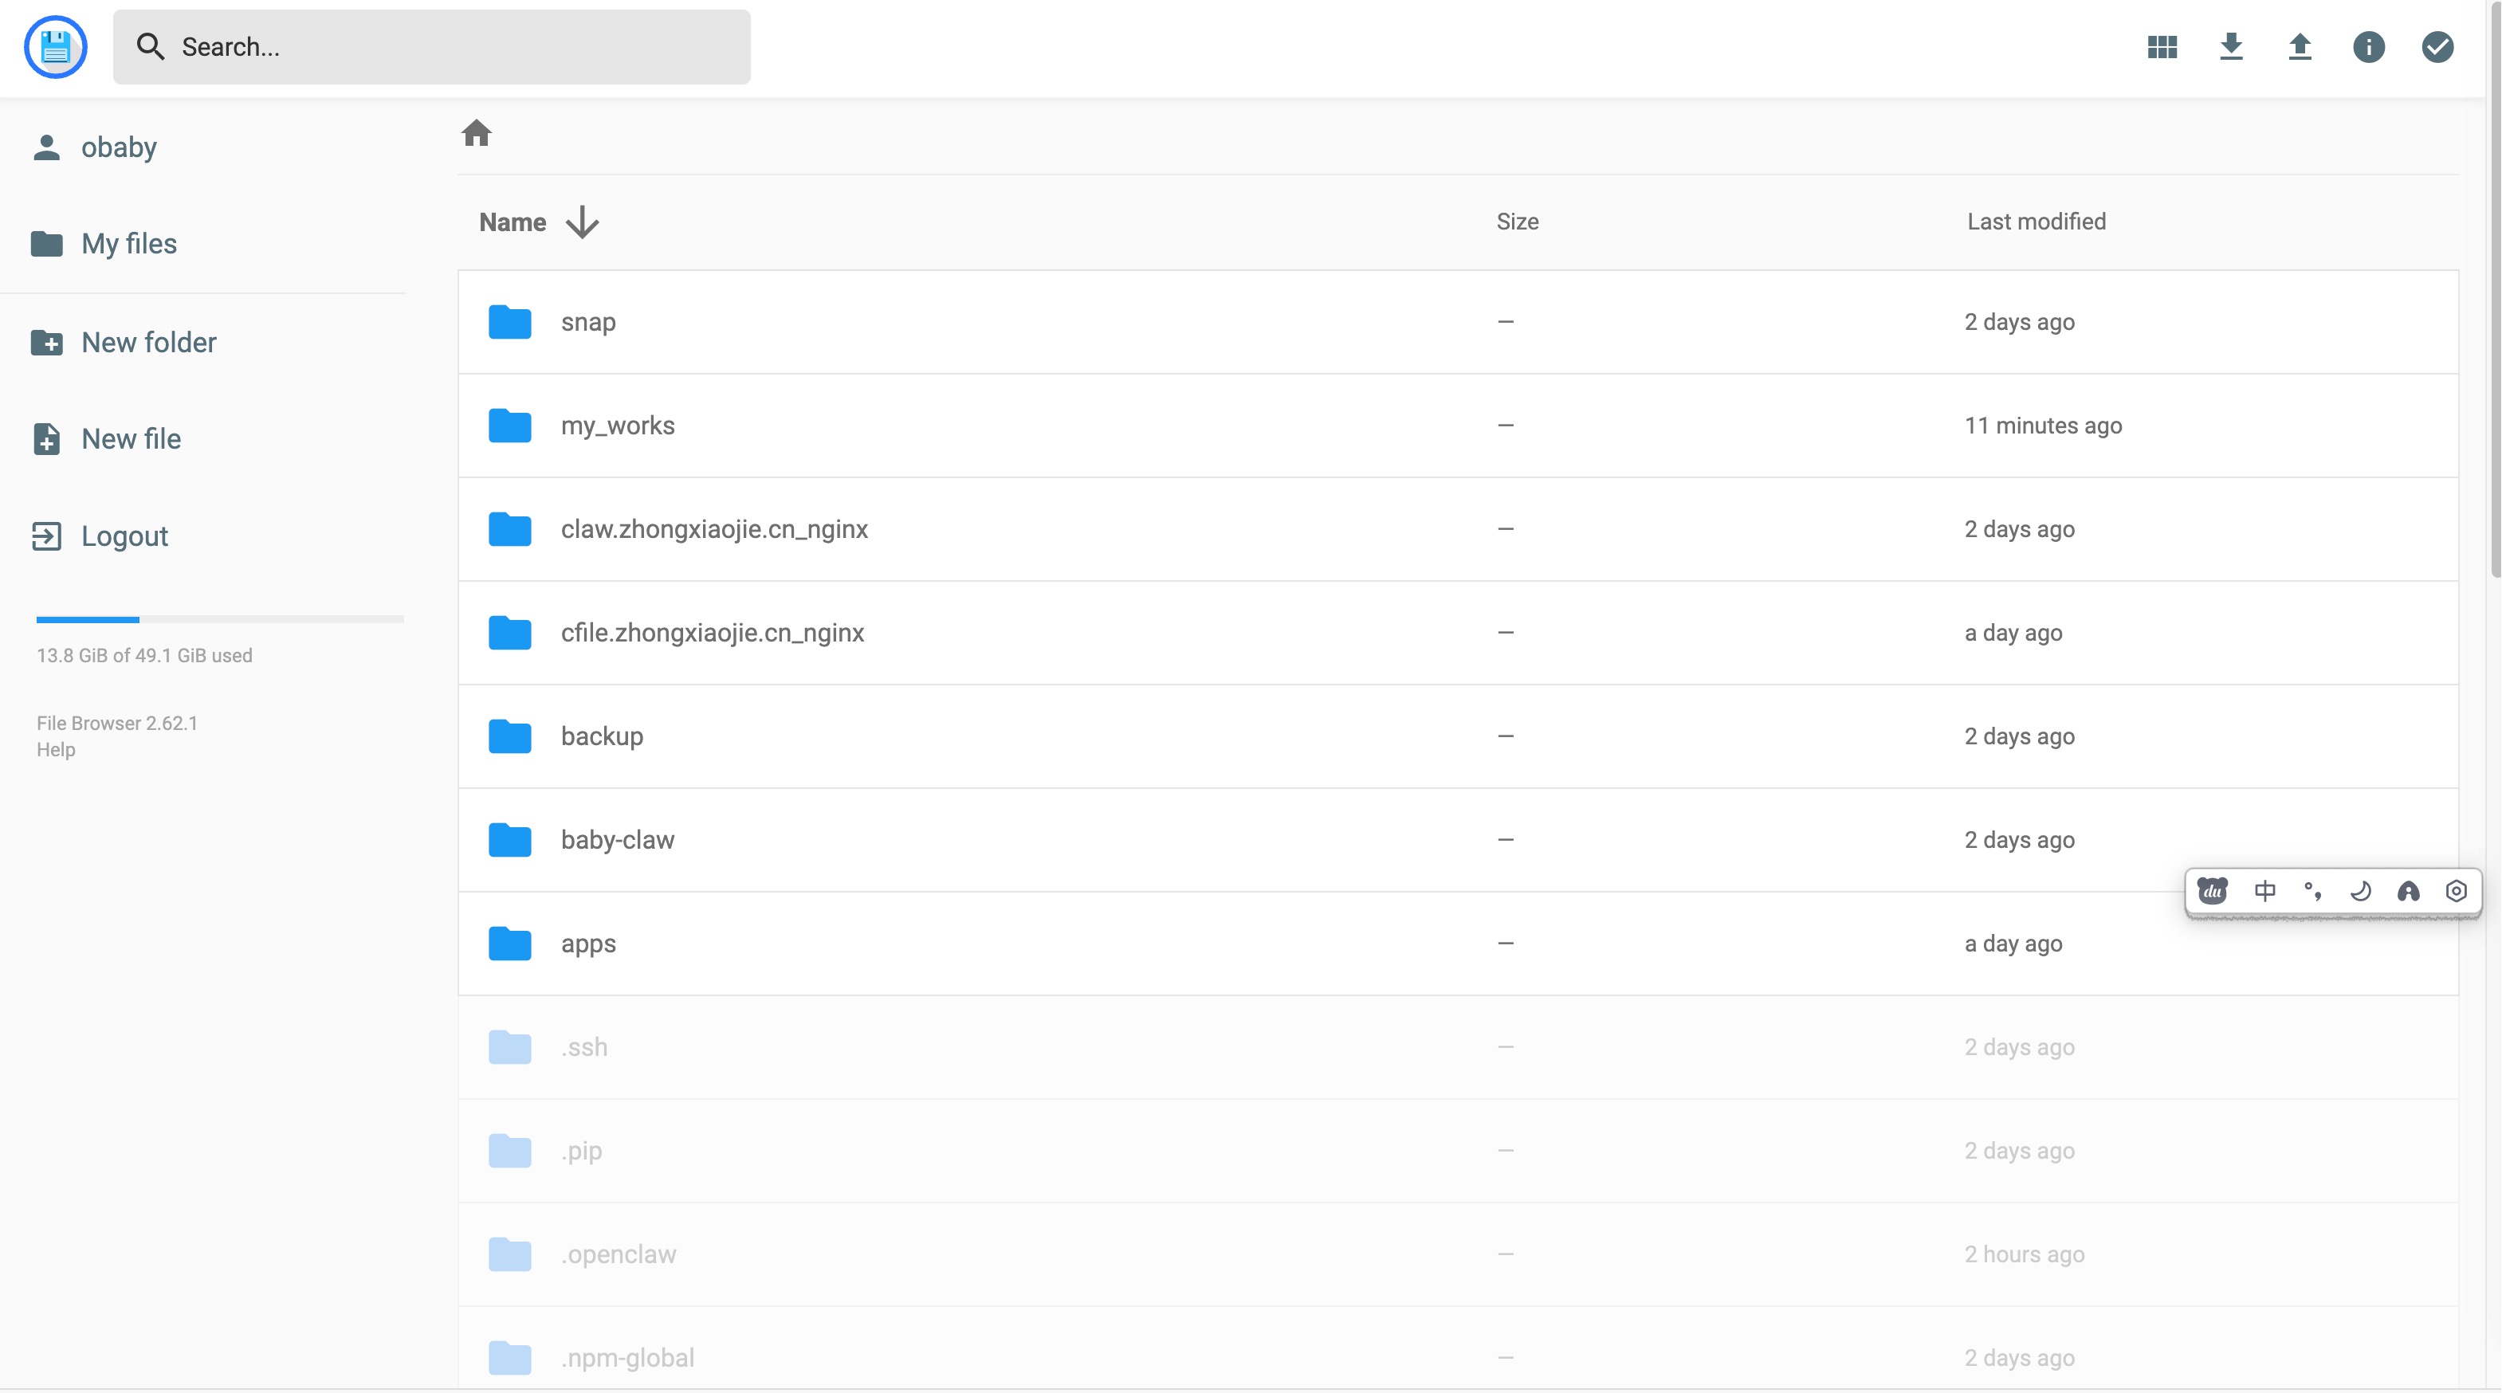Click the select-multiple checkmark icon
This screenshot has height=1393, width=2502.
coord(2437,47)
